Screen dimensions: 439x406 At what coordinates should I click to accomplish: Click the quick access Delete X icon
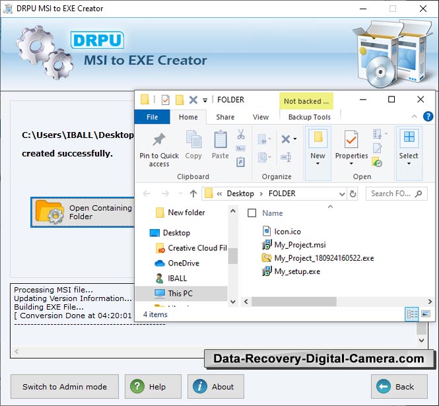[x=193, y=100]
